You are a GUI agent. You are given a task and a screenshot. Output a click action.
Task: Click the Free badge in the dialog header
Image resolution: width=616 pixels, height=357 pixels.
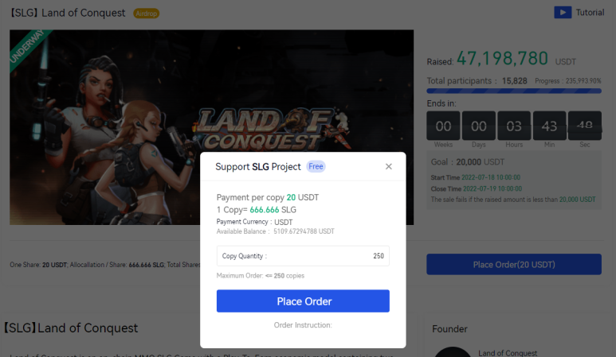click(x=316, y=167)
